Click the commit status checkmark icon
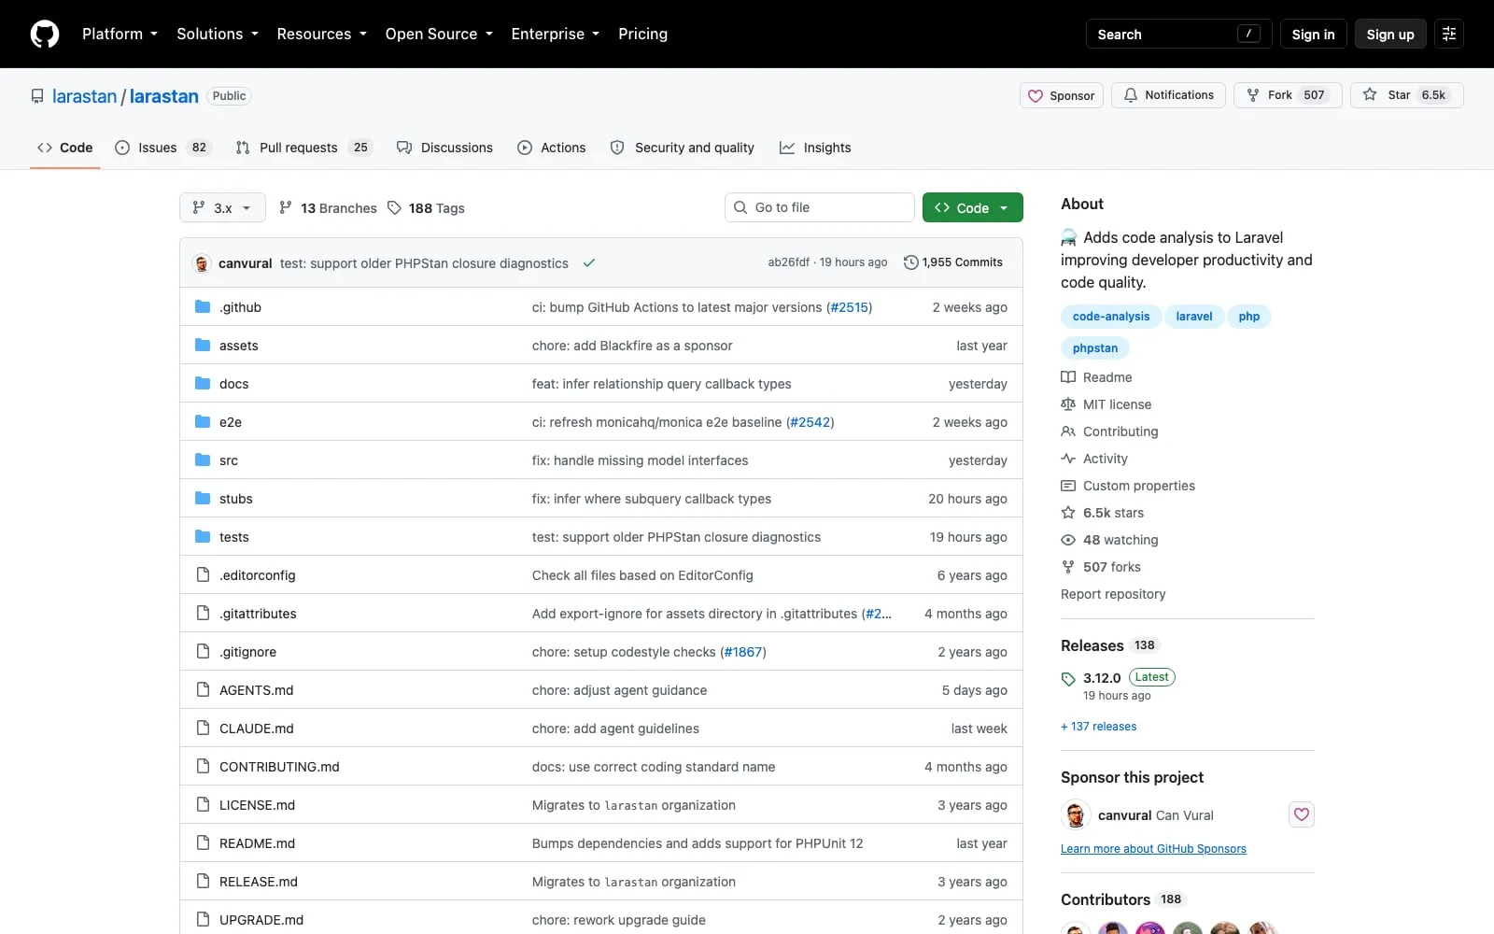Screen dimensions: 1494x934 [x=589, y=263]
